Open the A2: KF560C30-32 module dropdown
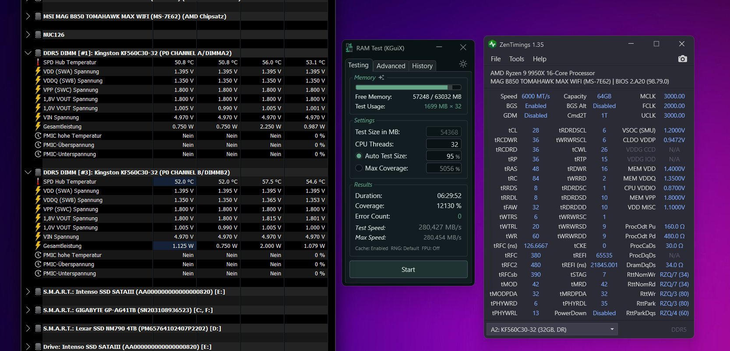This screenshot has height=351, width=730. point(552,329)
